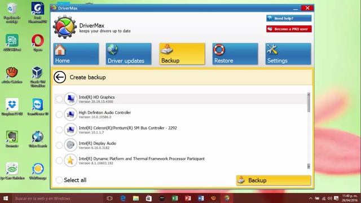
Task: Open the baseball glove desktop shortcut
Action: [x=12, y=75]
